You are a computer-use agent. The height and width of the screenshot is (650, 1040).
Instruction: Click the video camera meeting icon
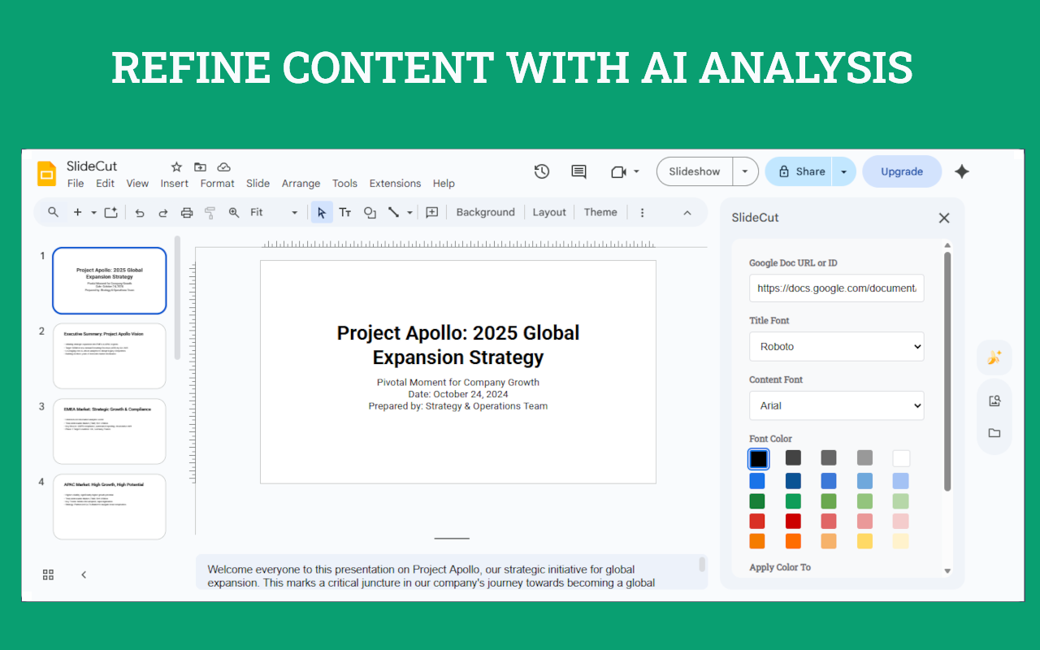618,171
